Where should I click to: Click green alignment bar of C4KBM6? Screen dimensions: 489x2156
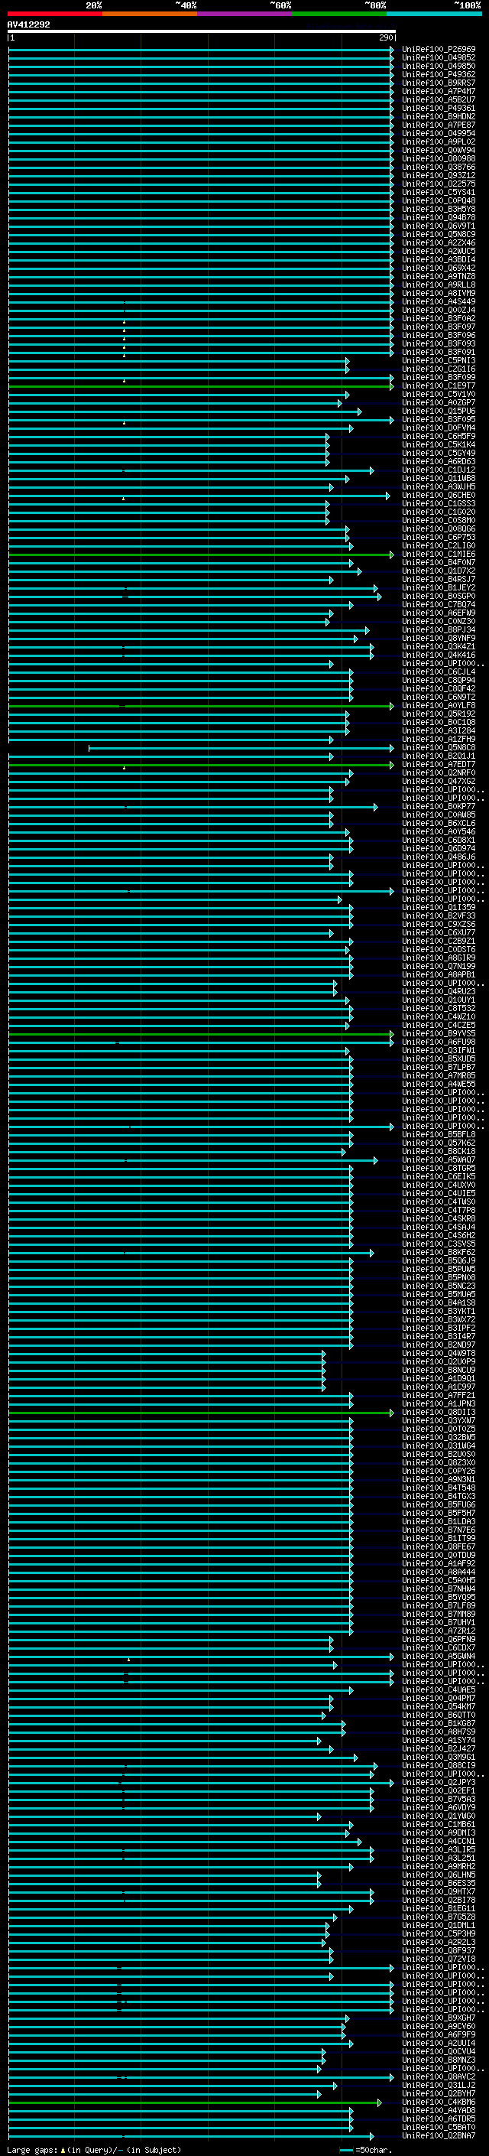point(195,2102)
